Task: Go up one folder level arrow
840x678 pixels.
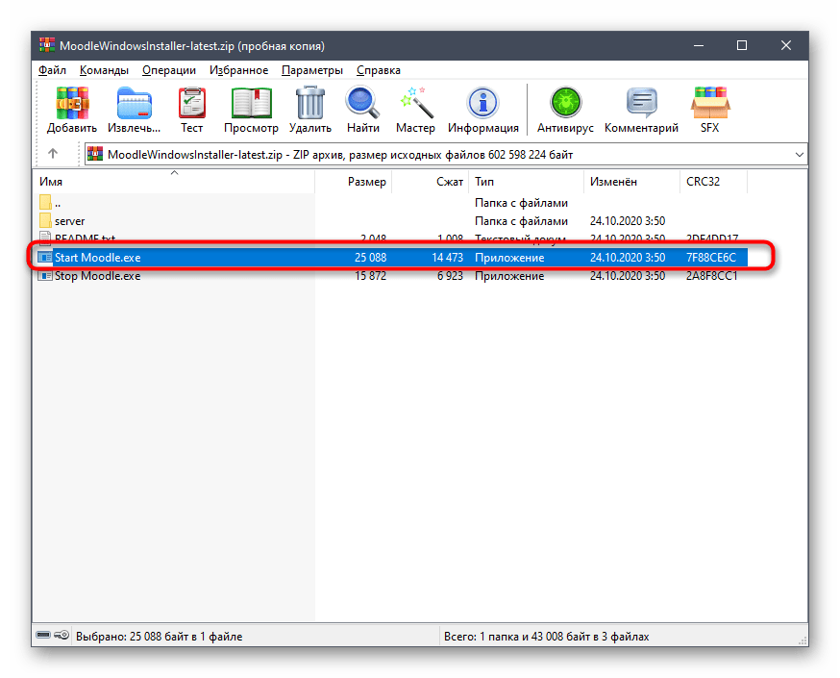Action: (53, 154)
